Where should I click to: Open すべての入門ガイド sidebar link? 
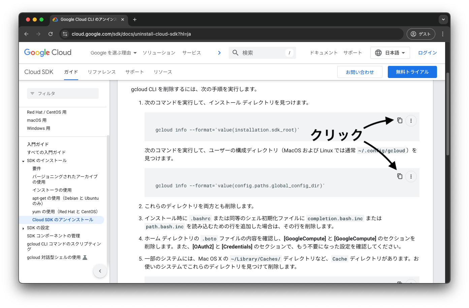(x=46, y=152)
